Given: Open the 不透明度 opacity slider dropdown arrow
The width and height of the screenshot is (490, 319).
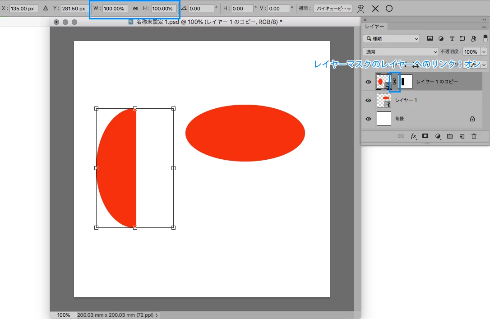Looking at the screenshot, I should tap(484, 51).
